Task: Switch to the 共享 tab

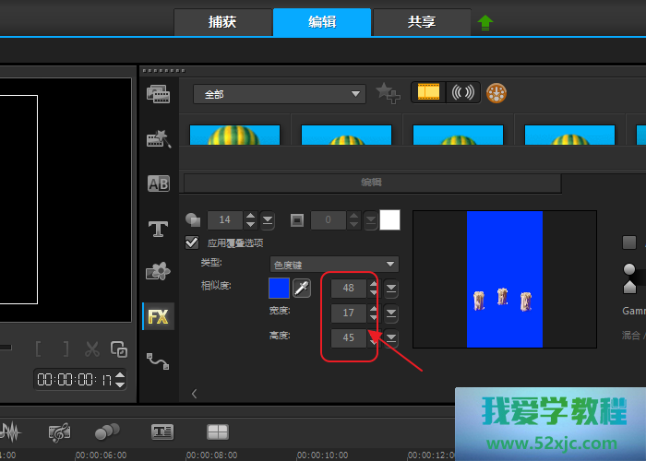Action: pyautogui.click(x=422, y=22)
